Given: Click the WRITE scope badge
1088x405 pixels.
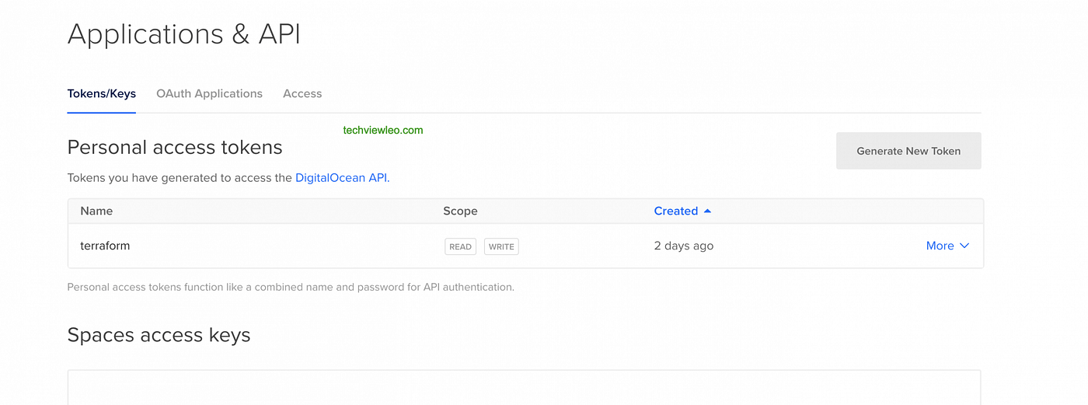Looking at the screenshot, I should [501, 246].
